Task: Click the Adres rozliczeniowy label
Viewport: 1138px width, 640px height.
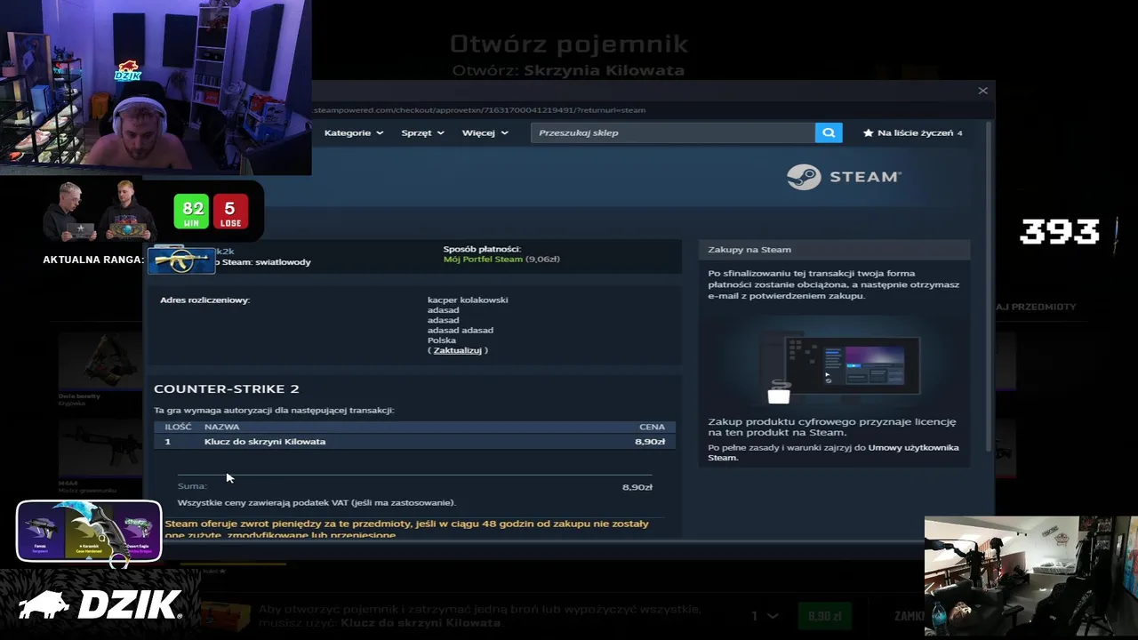Action: click(x=204, y=300)
